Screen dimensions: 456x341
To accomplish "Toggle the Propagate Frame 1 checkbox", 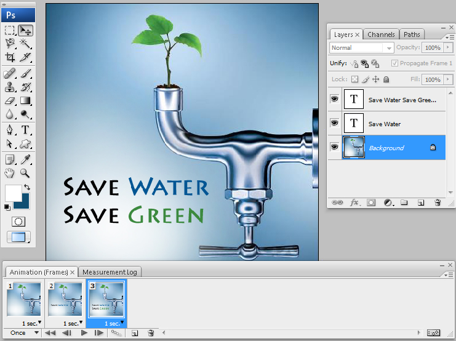I will [394, 63].
